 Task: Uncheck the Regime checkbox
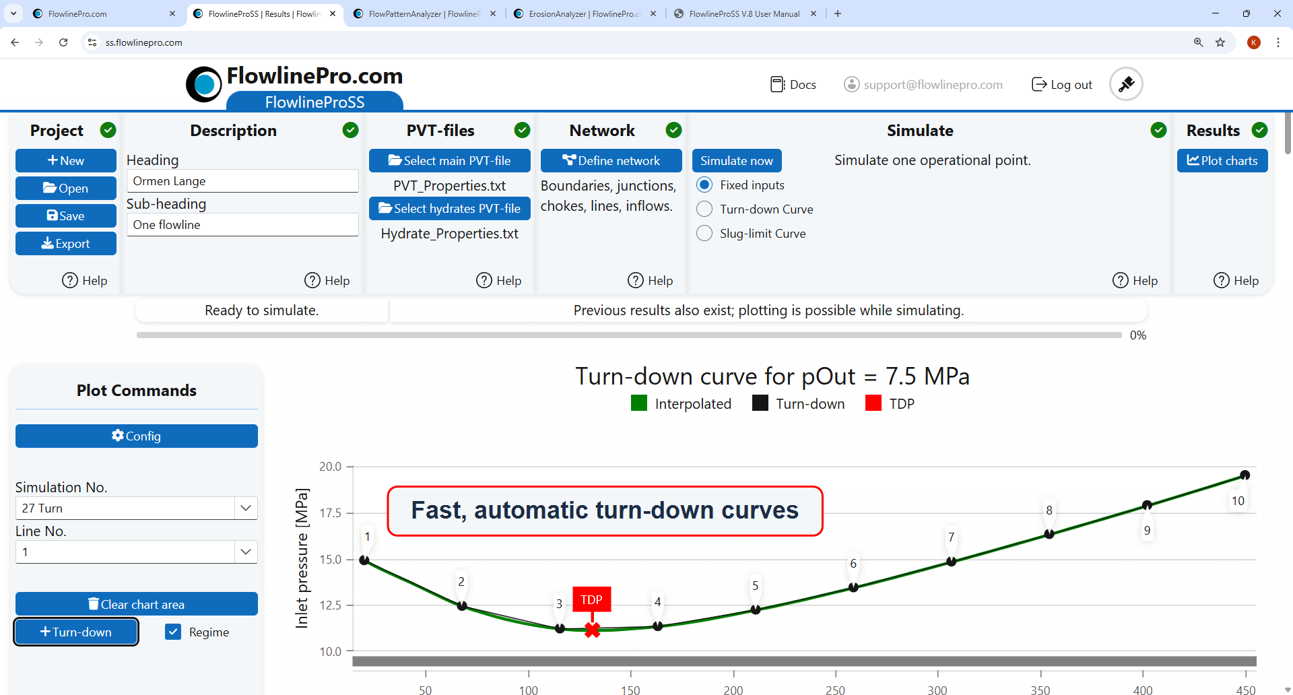coord(172,632)
